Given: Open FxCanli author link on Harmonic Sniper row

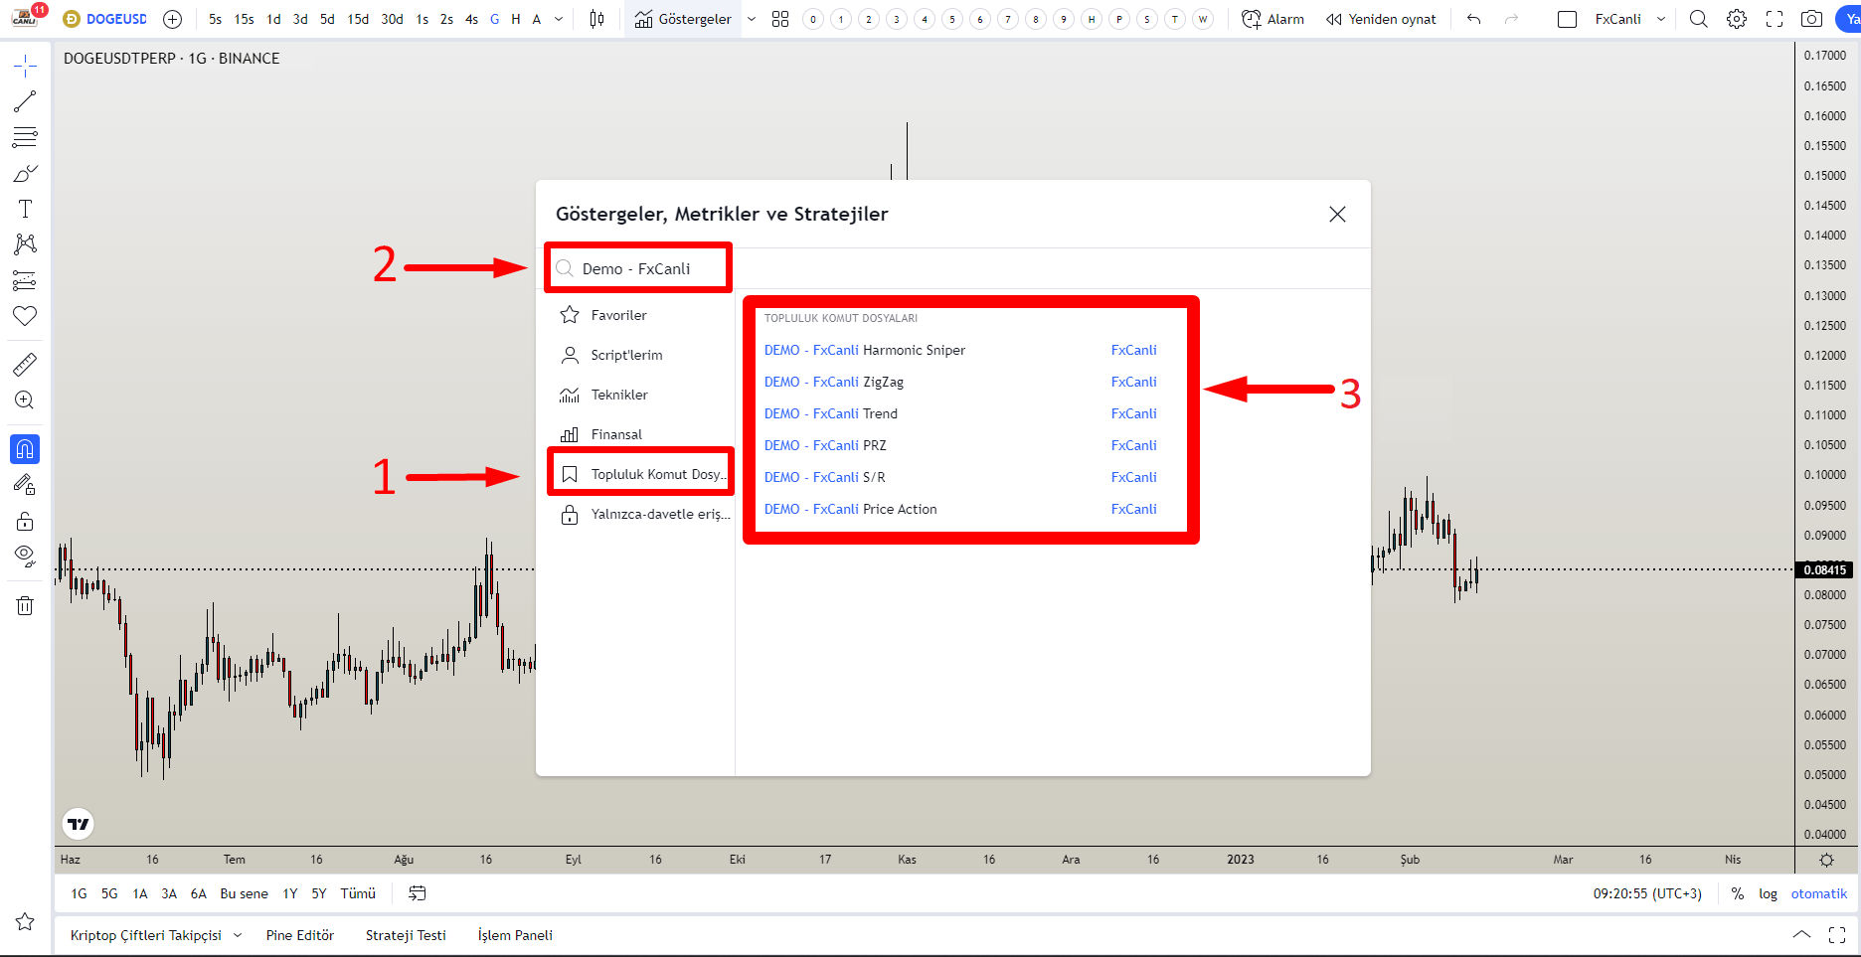Looking at the screenshot, I should (1133, 350).
